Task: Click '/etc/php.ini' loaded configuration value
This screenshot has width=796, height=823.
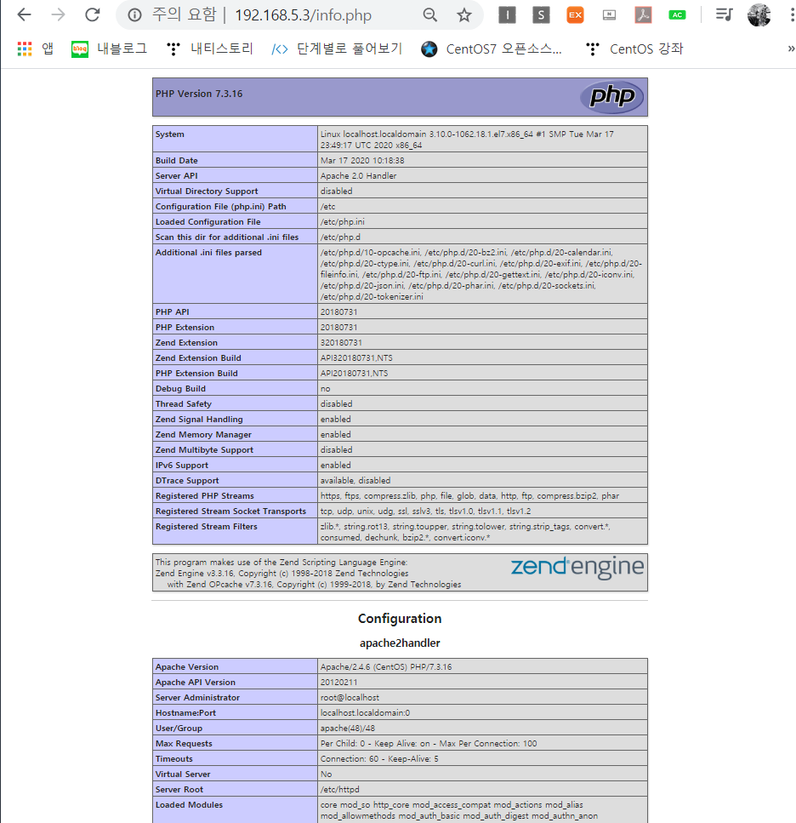Action: tap(343, 221)
